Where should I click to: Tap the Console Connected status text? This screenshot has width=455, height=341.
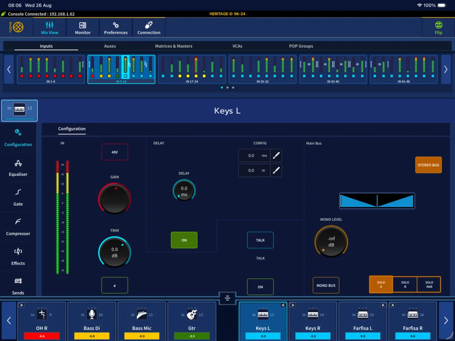[x=41, y=14]
